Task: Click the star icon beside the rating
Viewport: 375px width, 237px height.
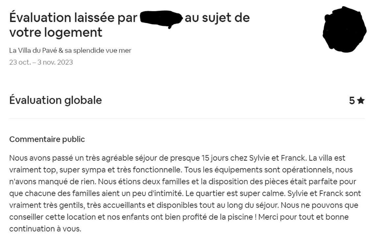Action: [x=361, y=101]
